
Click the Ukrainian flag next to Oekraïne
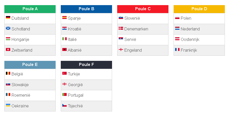[8, 105]
